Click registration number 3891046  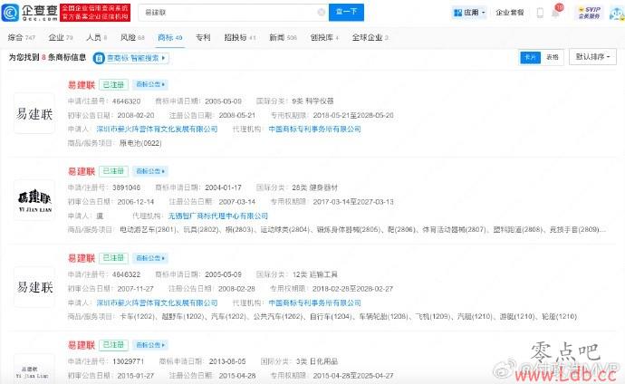coord(126,187)
